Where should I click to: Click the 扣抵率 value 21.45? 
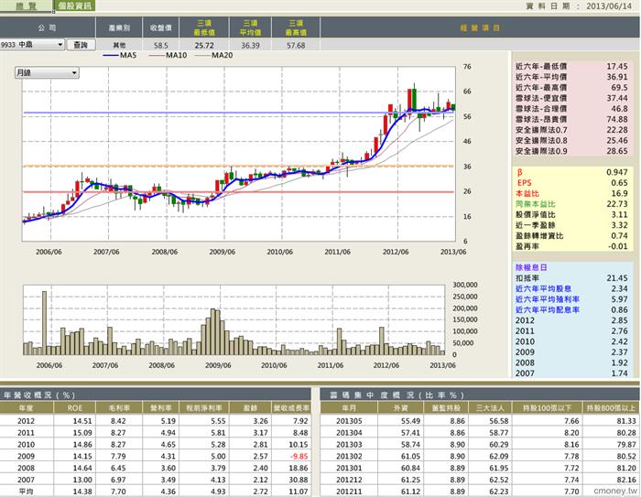(617, 278)
